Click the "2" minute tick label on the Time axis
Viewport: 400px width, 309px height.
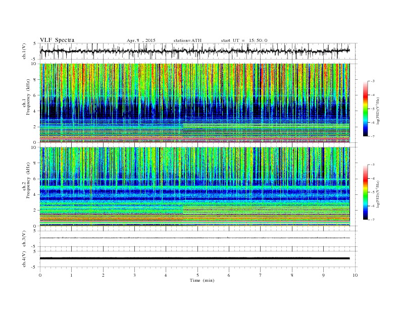[x=103, y=275]
